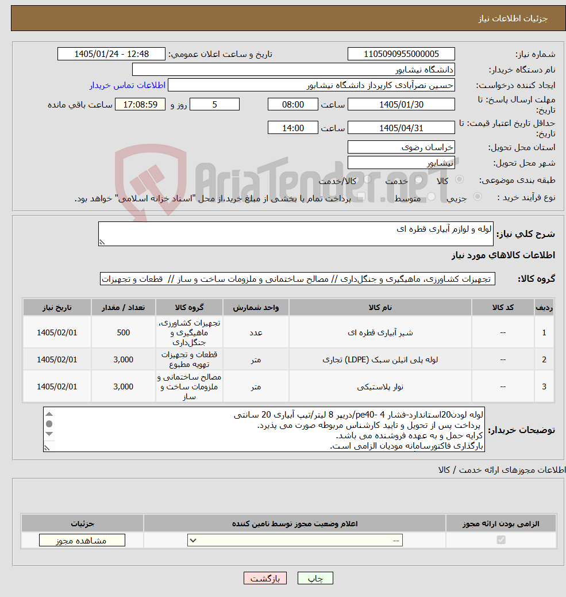Click the resize handle of buyer notes box
The height and width of the screenshot is (597, 566).
point(47,448)
